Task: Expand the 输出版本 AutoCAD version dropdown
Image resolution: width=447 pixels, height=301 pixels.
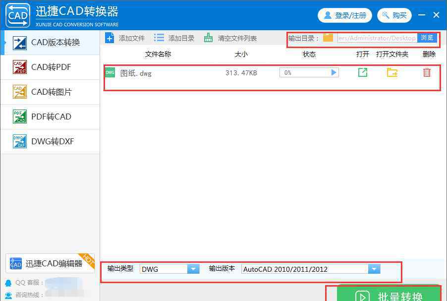Action: click(374, 269)
